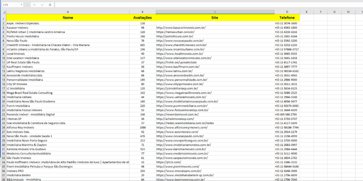Select site cell https://jcimobiliariasp.com.br/
Image resolution: width=363 pixels, height=181 pixels.
(x=215, y=88)
